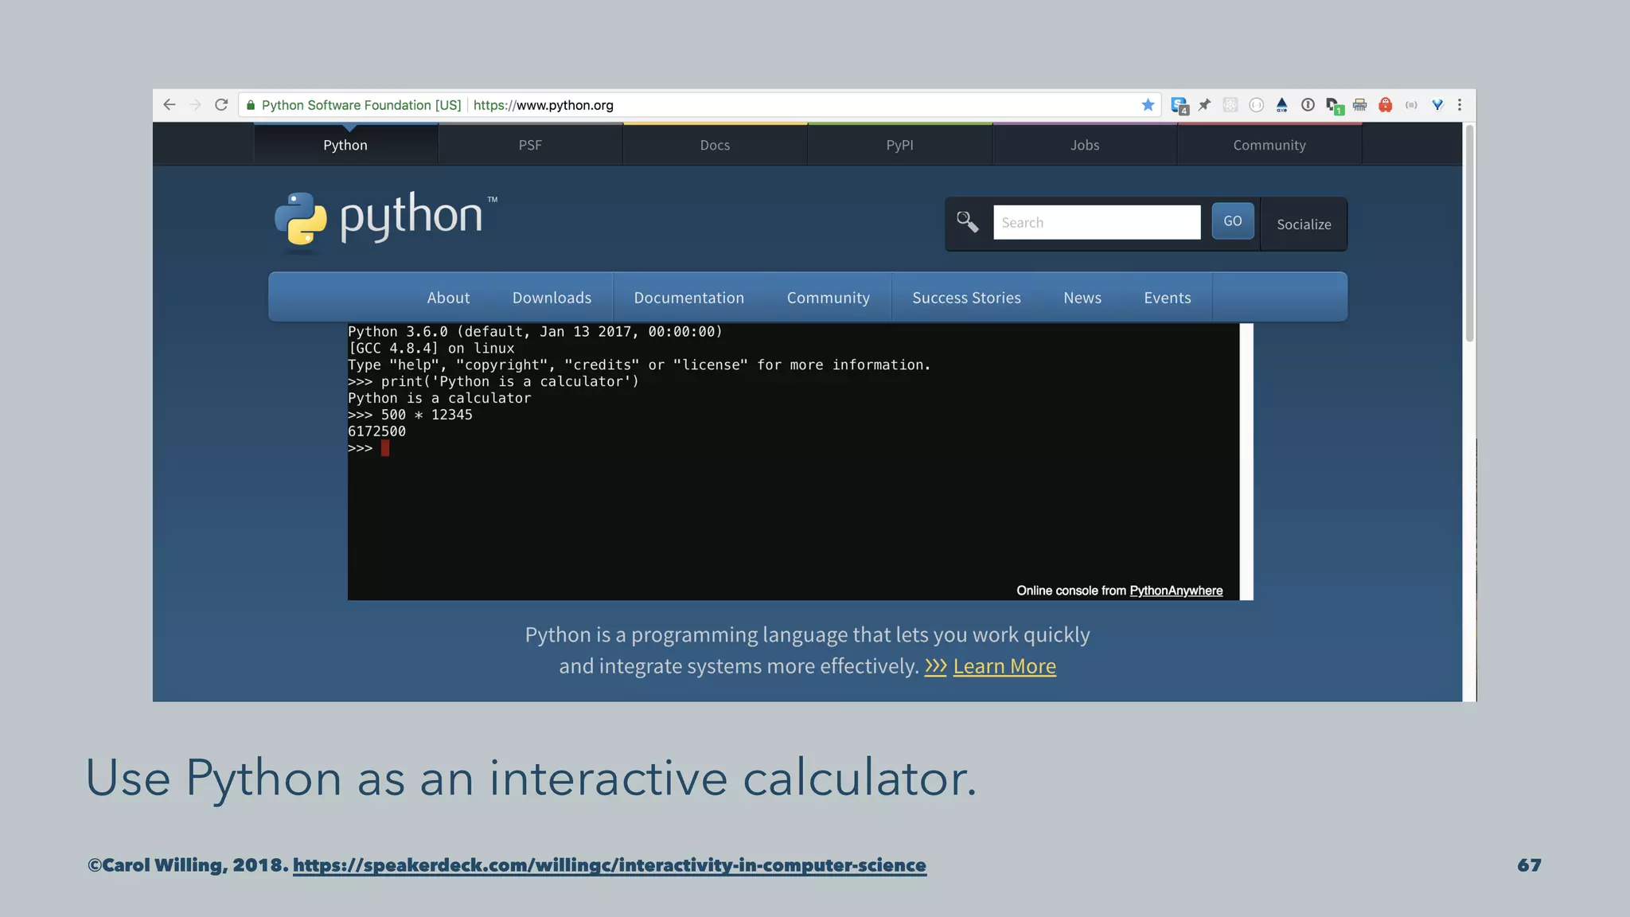Click the console output line '6172500'
The width and height of the screenshot is (1630, 917).
tap(376, 431)
